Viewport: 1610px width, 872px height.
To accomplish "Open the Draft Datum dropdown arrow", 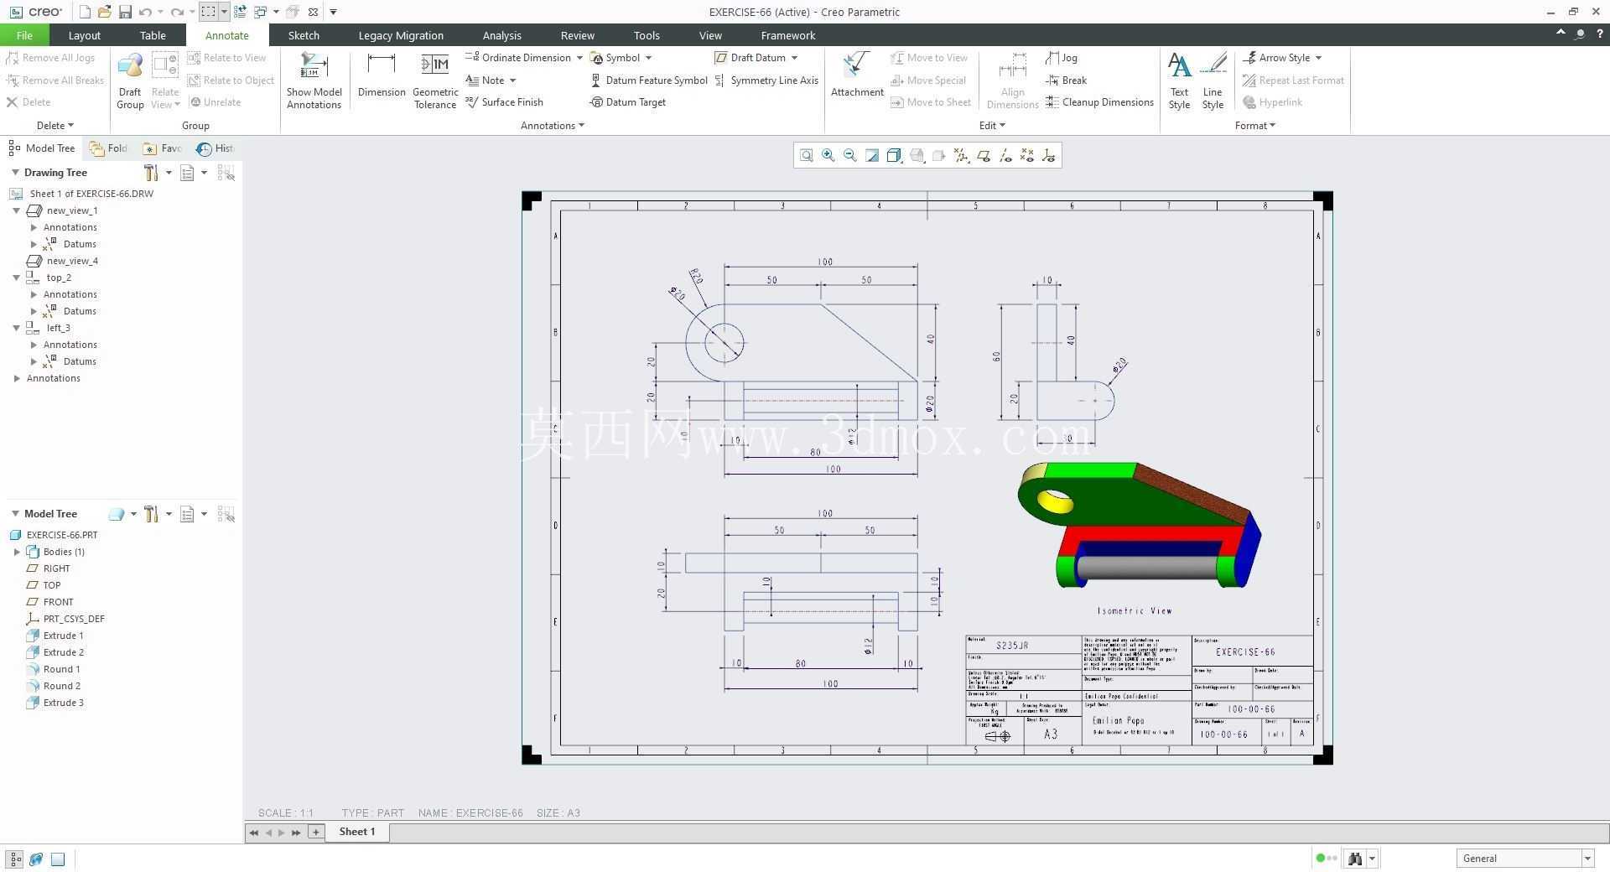I will (x=794, y=58).
